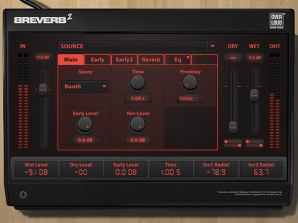Click the input gain 0.0 dB readout
298x223 pixels.
coord(43,57)
